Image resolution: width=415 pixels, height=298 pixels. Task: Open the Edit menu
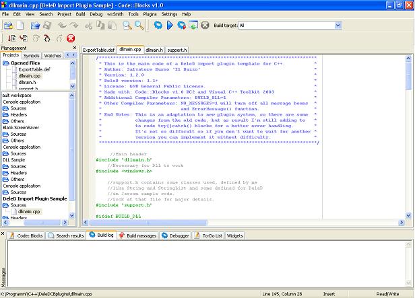coord(17,14)
